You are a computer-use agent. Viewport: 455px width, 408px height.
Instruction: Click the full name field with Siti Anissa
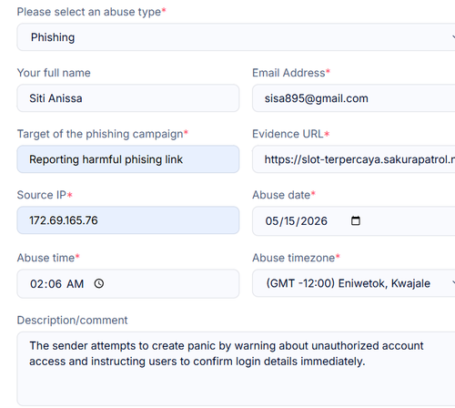(128, 98)
